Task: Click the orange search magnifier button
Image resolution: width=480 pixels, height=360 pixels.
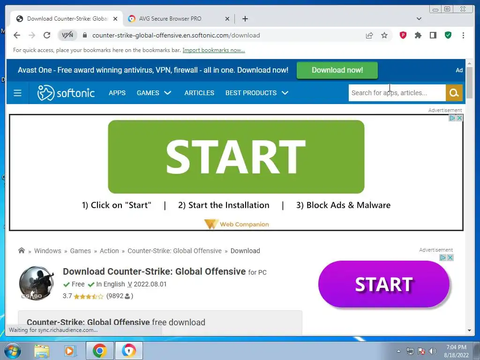Action: [x=454, y=93]
